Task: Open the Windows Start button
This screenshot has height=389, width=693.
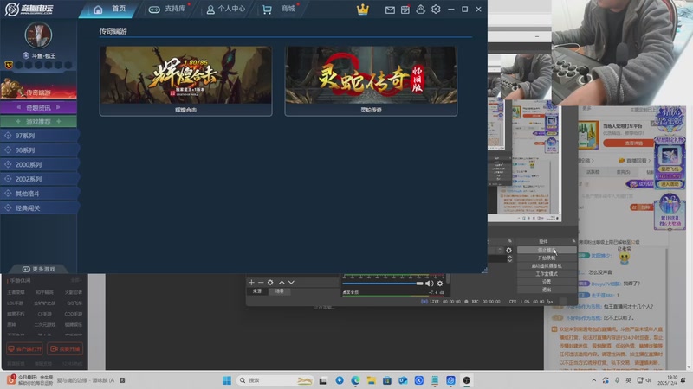Action: point(227,380)
